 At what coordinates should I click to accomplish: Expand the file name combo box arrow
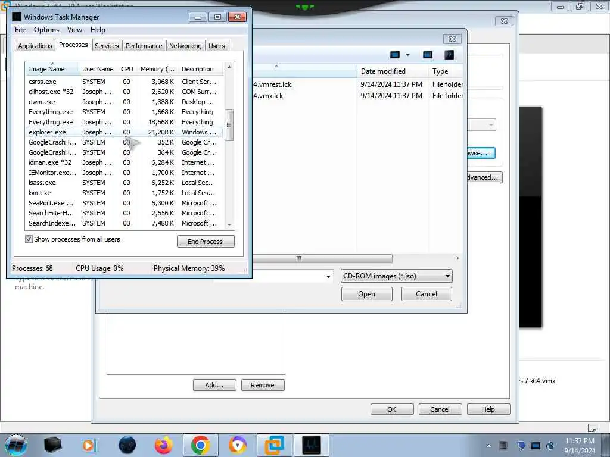coord(328,276)
